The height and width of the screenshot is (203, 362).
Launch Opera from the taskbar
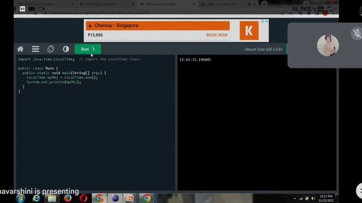tap(83, 198)
